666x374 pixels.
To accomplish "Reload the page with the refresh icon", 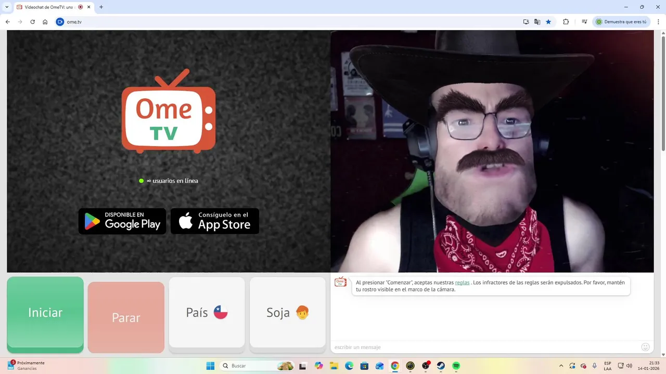I will point(32,22).
